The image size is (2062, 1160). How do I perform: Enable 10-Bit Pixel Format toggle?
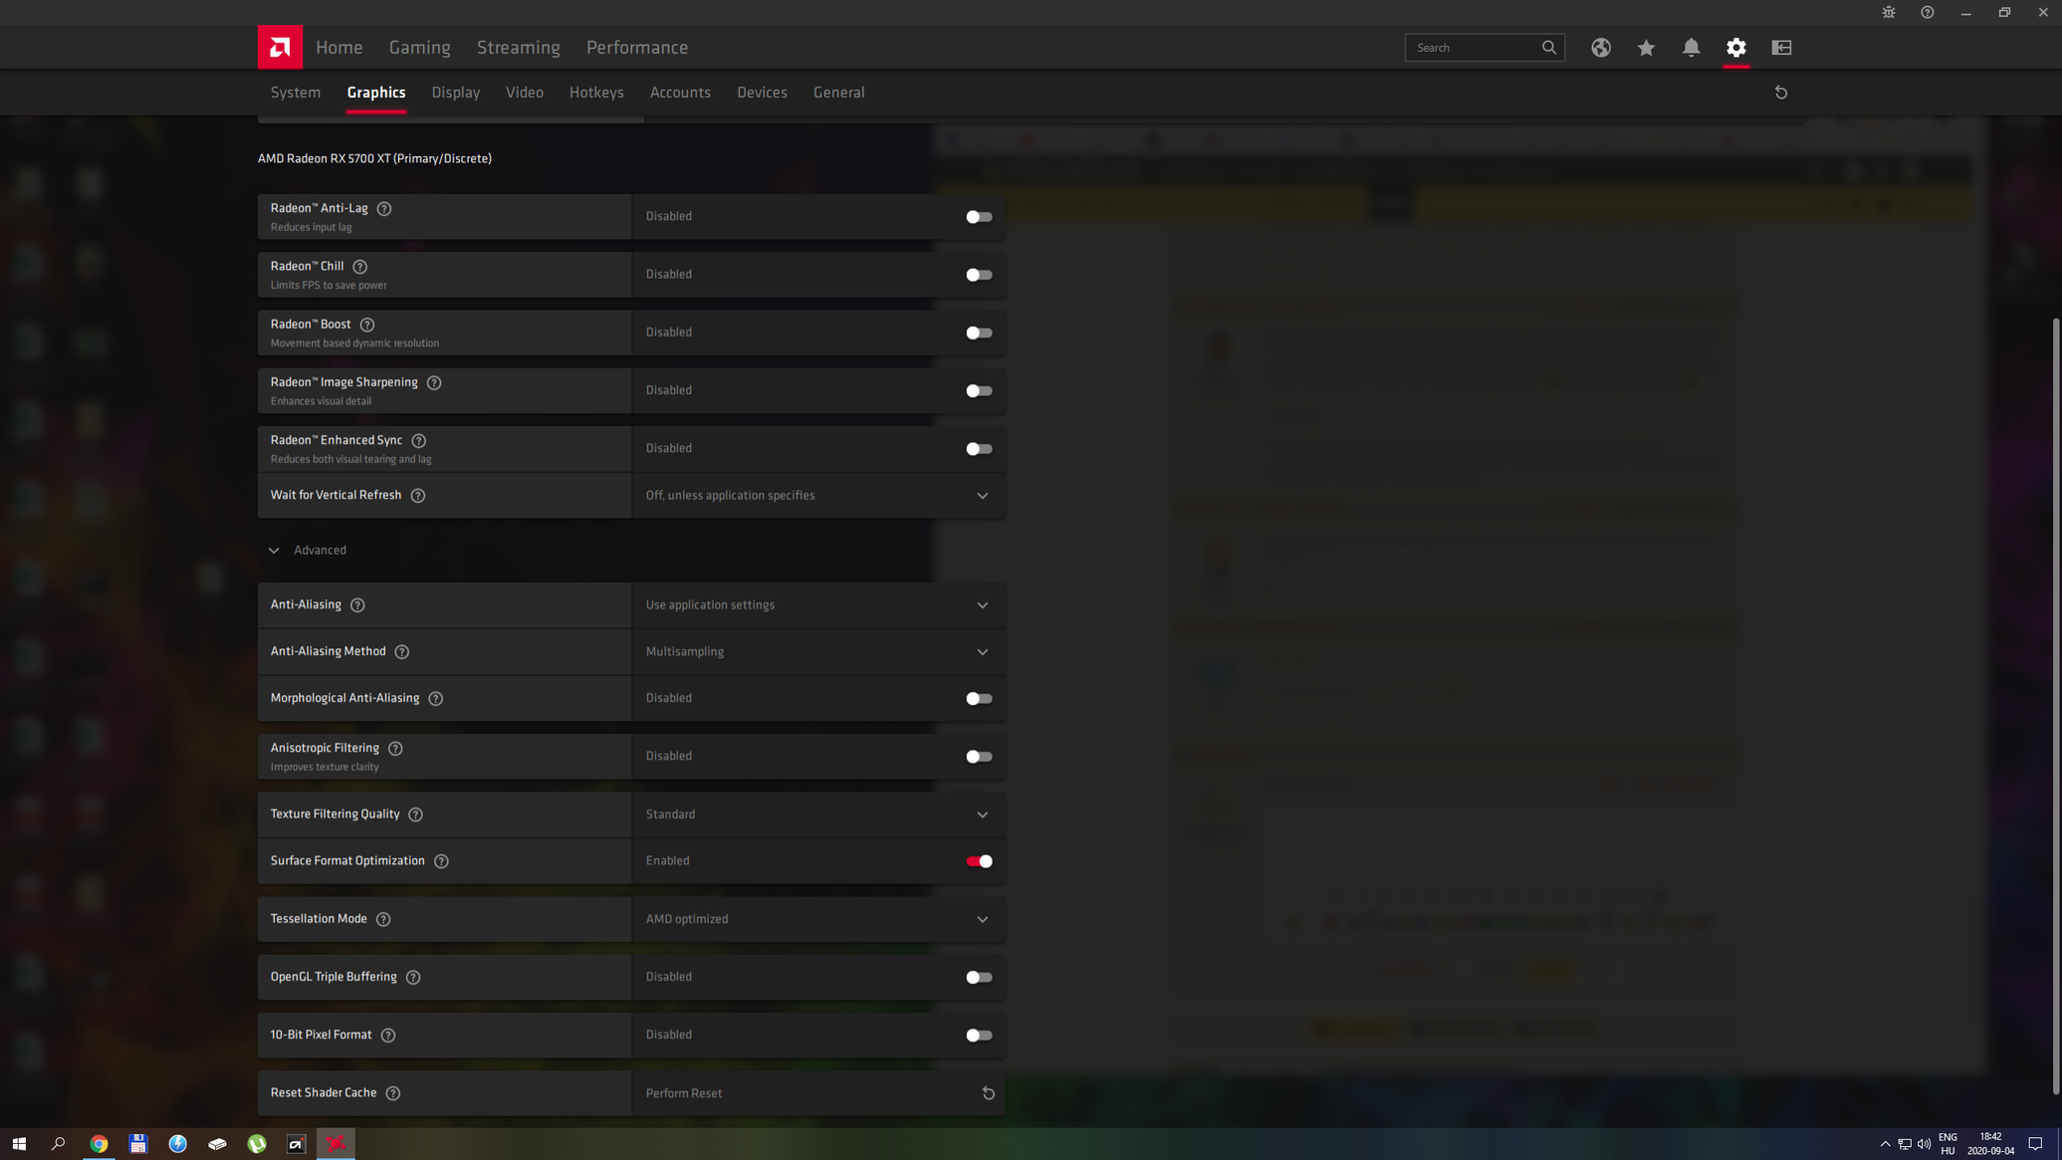click(979, 1036)
